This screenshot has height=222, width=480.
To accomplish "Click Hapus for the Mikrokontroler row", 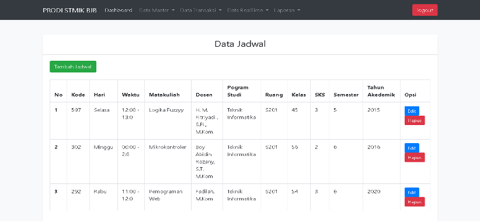I will tap(415, 157).
